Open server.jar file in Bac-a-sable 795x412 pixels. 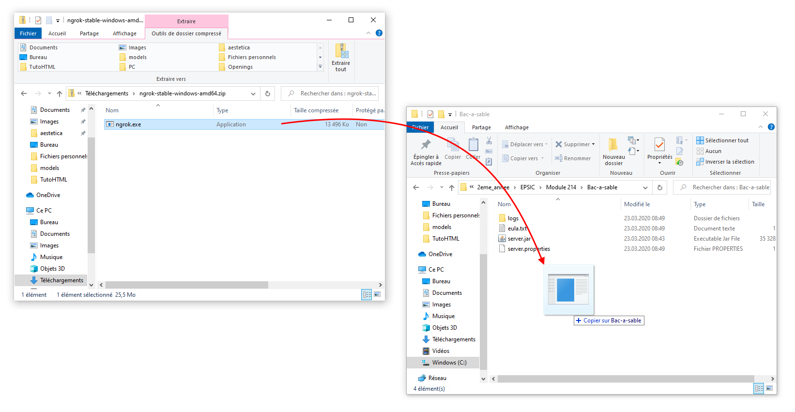tap(519, 239)
